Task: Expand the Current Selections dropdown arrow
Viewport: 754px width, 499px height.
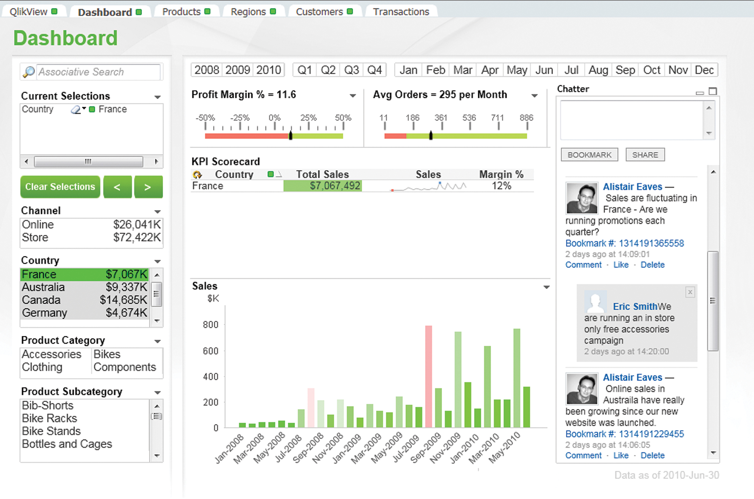Action: point(157,97)
